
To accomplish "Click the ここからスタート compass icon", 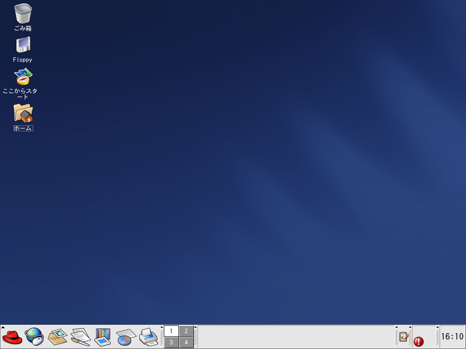I will click(23, 77).
